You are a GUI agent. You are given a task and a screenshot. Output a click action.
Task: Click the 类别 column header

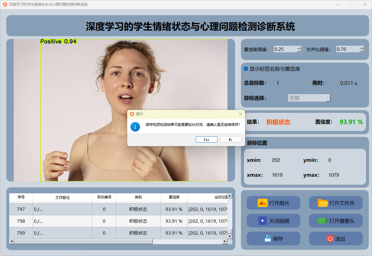coord(138,197)
